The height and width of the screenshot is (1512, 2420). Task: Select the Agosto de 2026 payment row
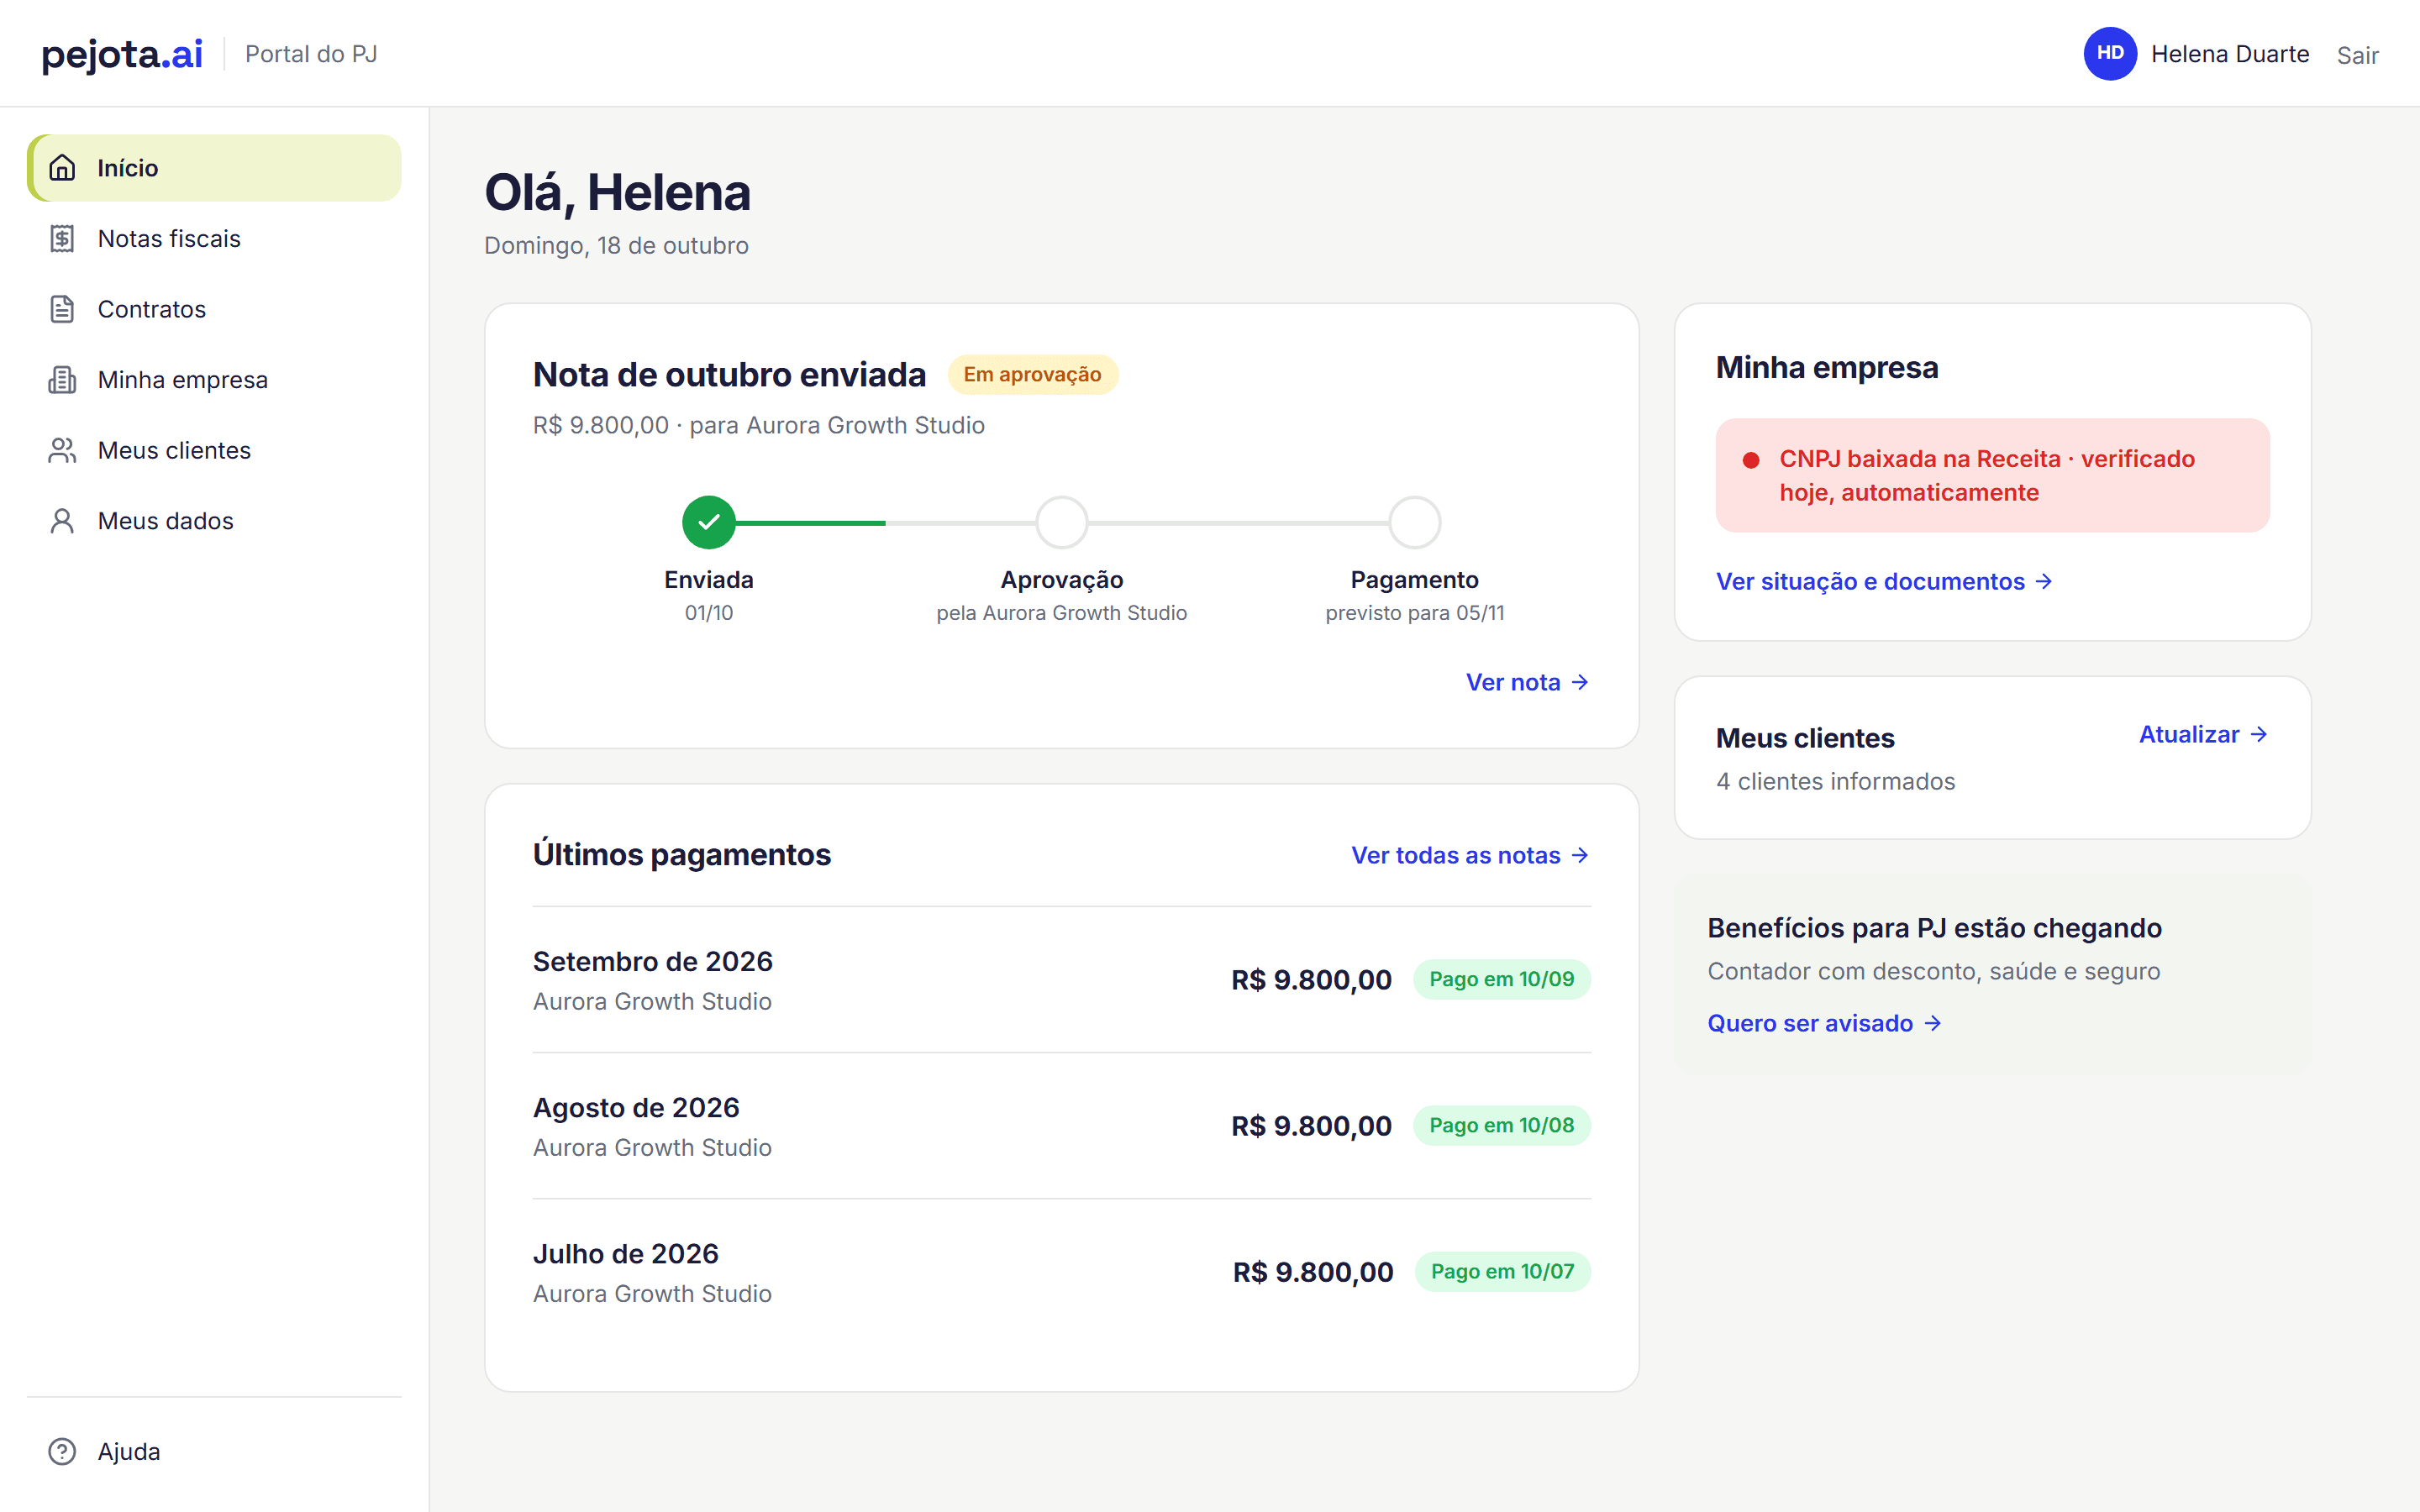point(1062,1126)
